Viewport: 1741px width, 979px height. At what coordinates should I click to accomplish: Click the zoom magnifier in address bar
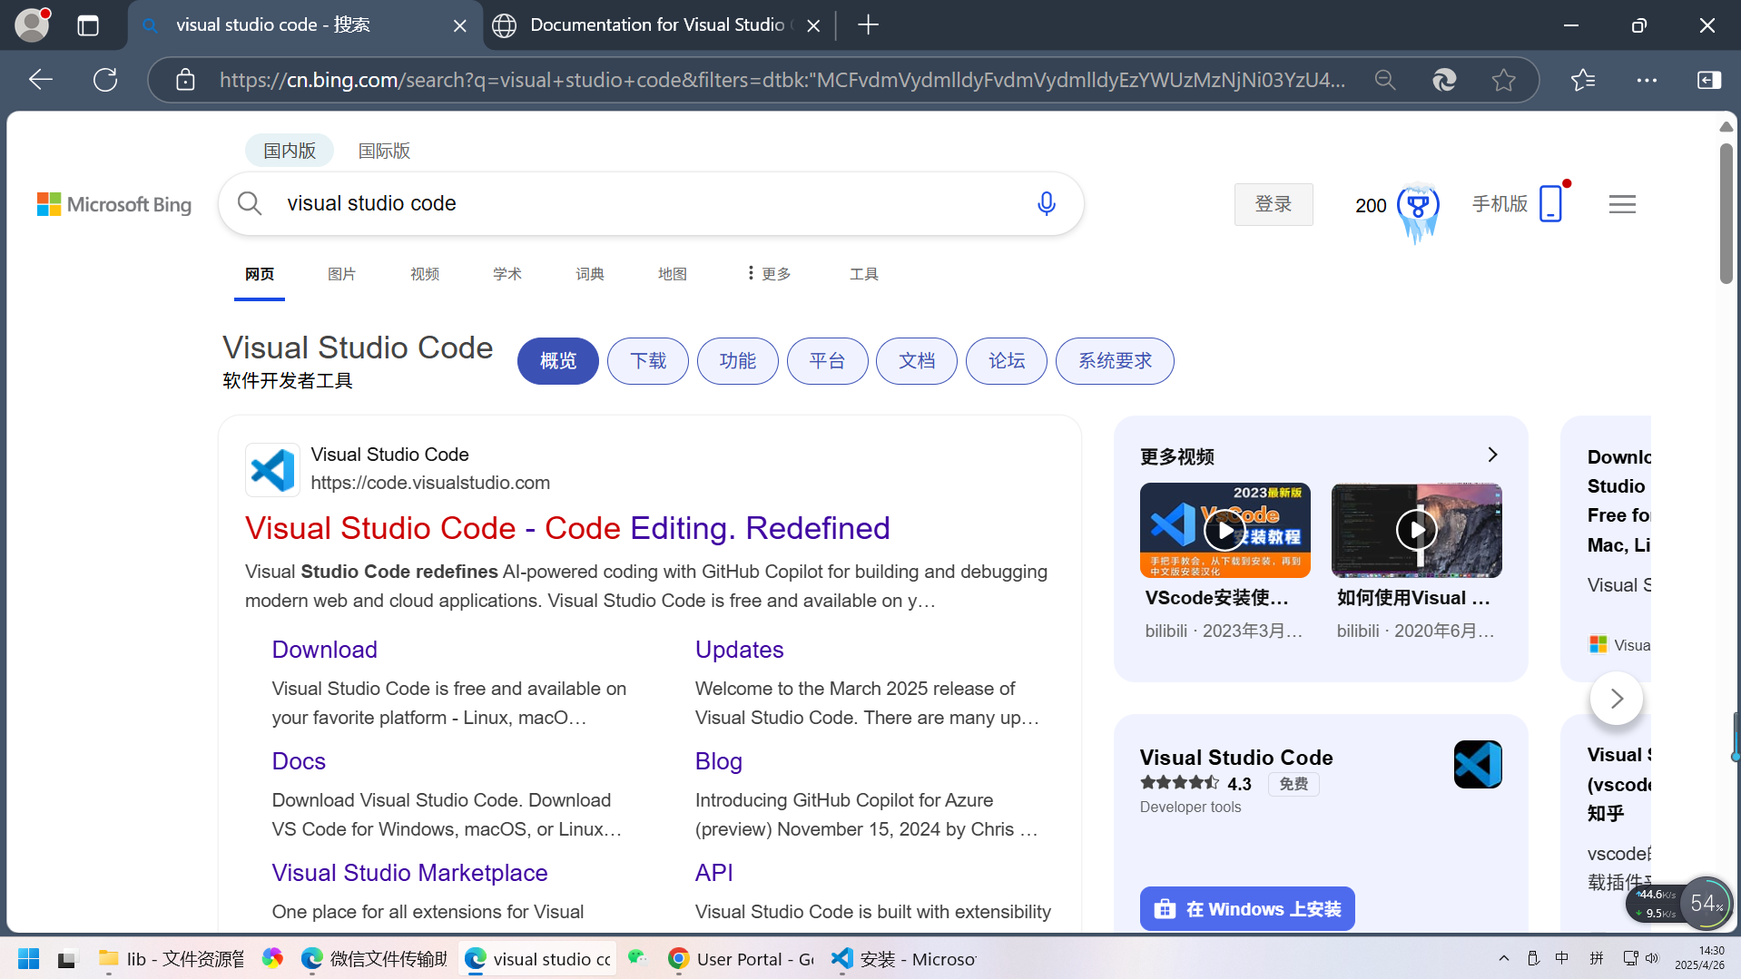1384,80
